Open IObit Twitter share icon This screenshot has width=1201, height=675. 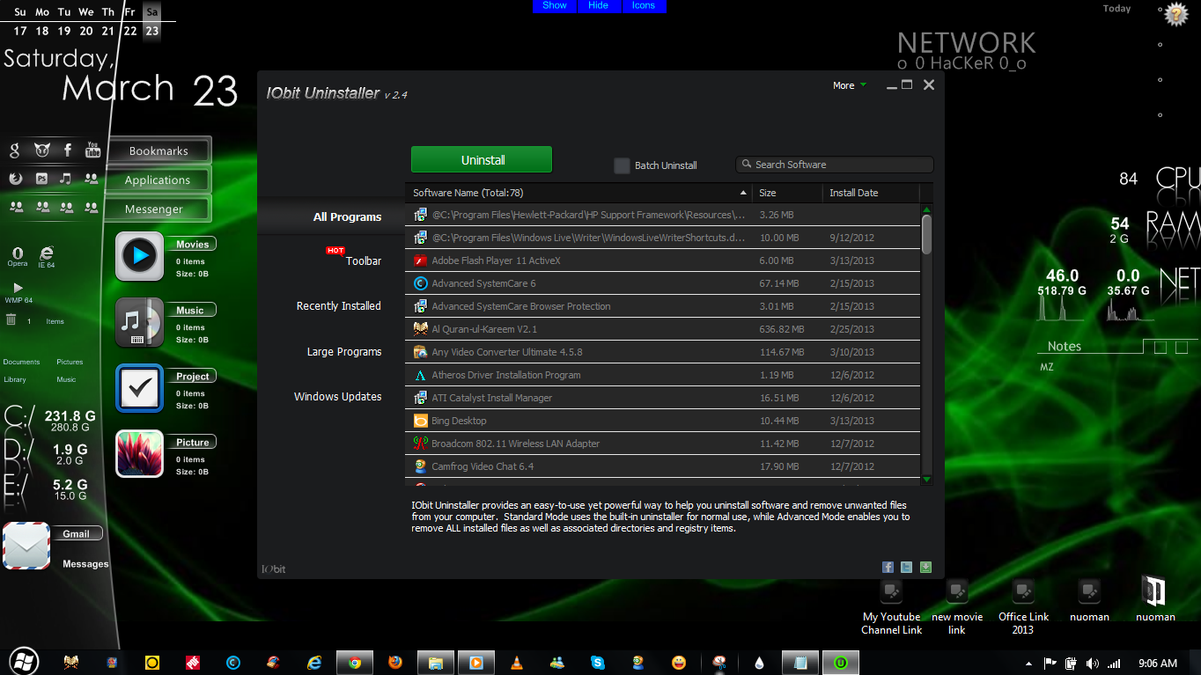click(907, 568)
